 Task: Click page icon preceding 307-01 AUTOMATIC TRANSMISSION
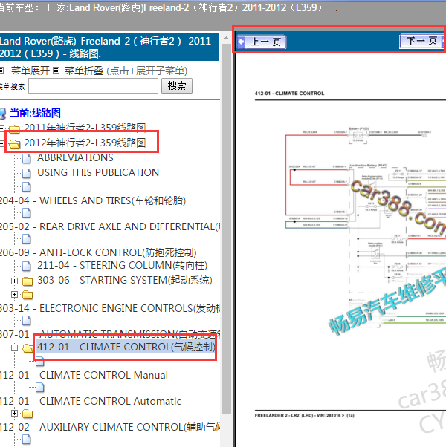coord(26,321)
